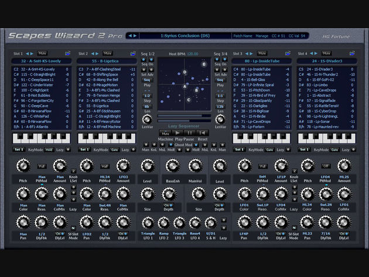Toggle Slot 3 Lazy LED
Image resolution: width=369 pixels, height=277 pixels.
[x=288, y=149]
